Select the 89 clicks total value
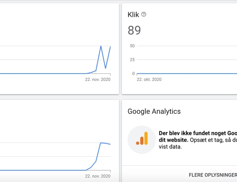Image resolution: width=237 pixels, height=182 pixels. 134,30
